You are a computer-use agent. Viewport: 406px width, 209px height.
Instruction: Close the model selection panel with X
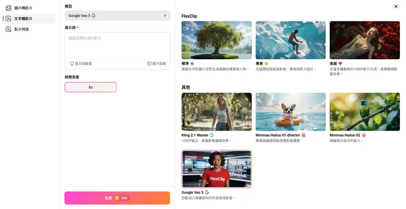tap(396, 7)
